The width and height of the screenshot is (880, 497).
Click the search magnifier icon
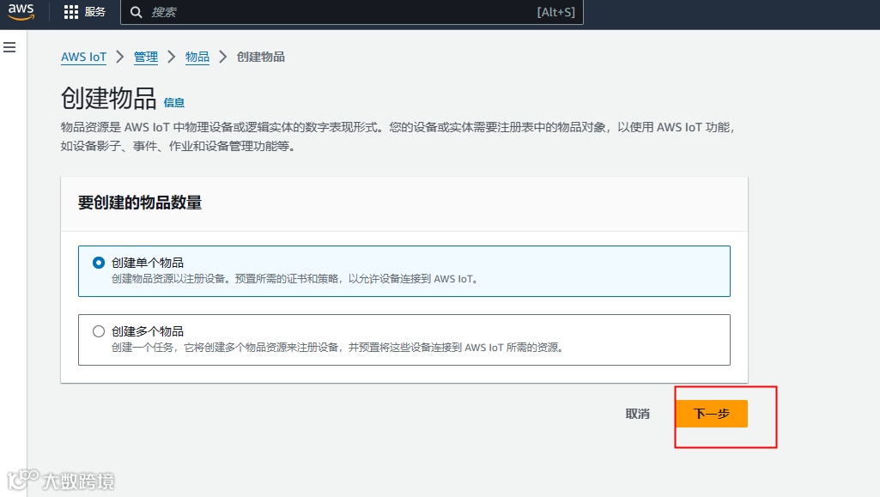pyautogui.click(x=136, y=12)
